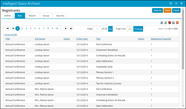The width and height of the screenshot is (186, 109).
Task: Go to page 9 of results
Action: (52, 29)
